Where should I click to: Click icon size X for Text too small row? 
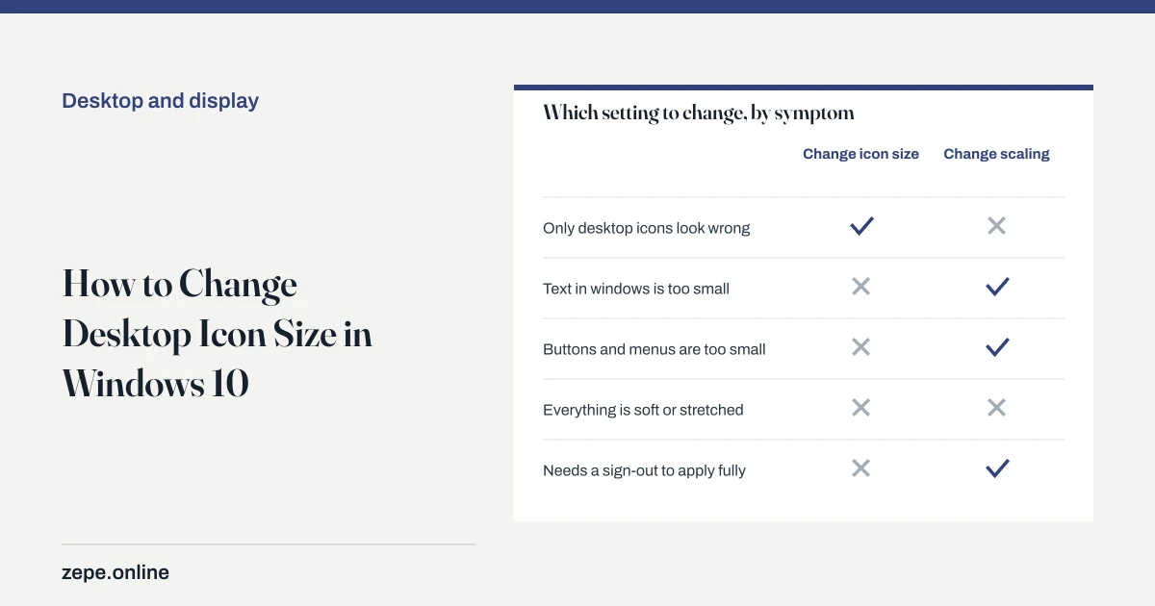(861, 287)
